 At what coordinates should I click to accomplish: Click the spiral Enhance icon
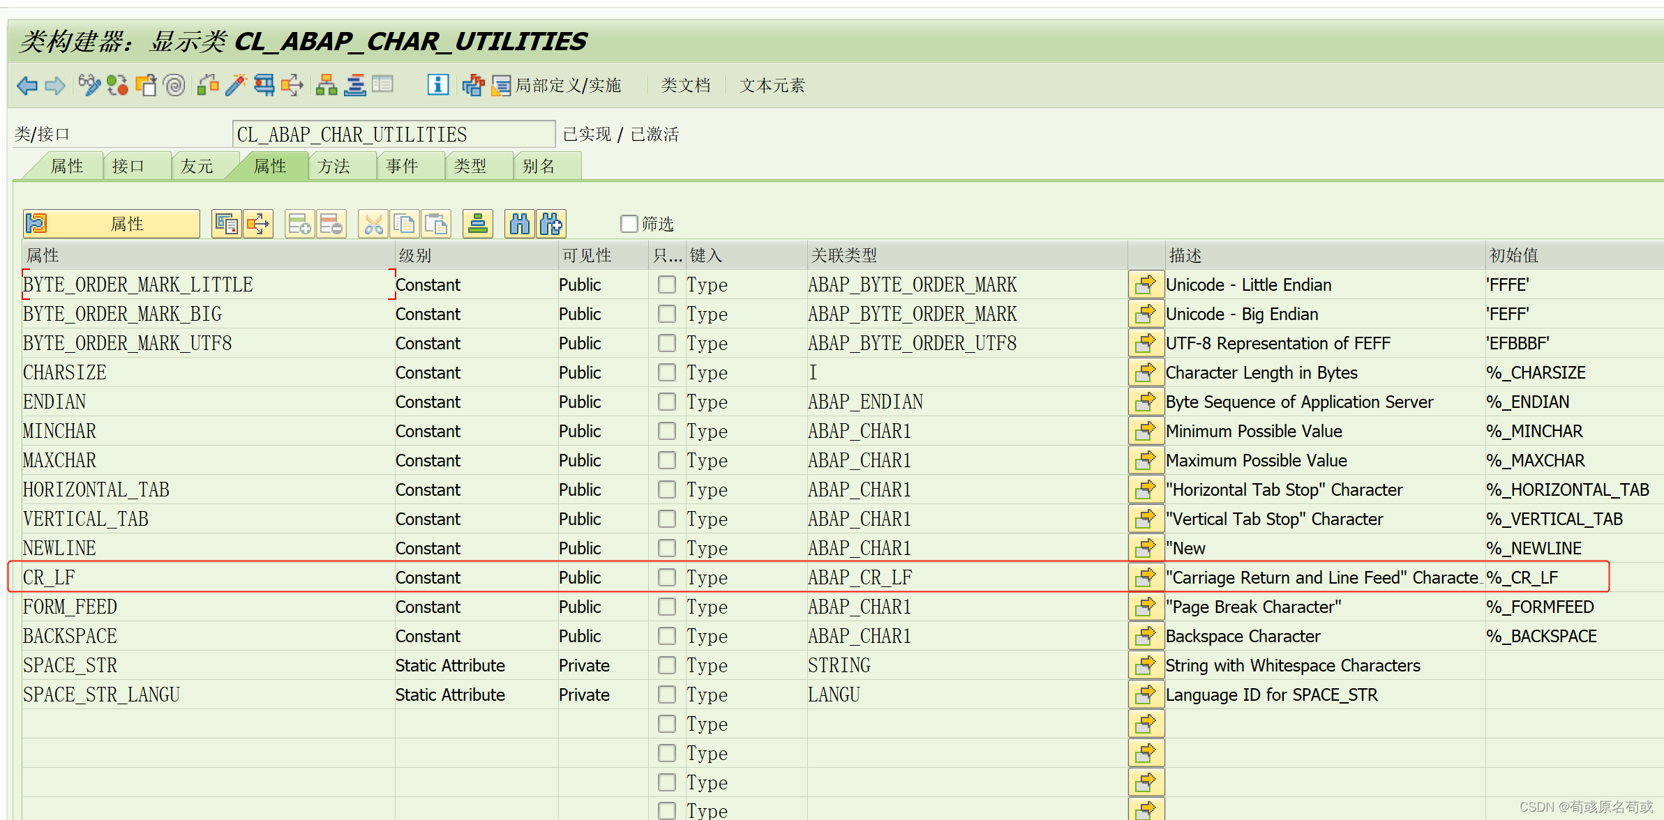[x=174, y=85]
